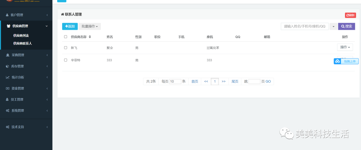Toggle the select-all checkbox in table header
This screenshot has width=361, height=150.
[66, 37]
